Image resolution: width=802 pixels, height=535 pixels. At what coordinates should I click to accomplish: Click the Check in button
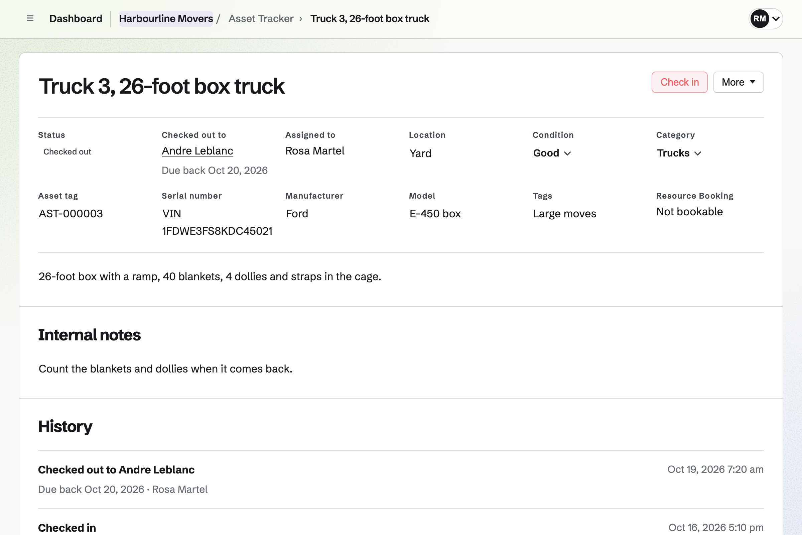coord(679,82)
